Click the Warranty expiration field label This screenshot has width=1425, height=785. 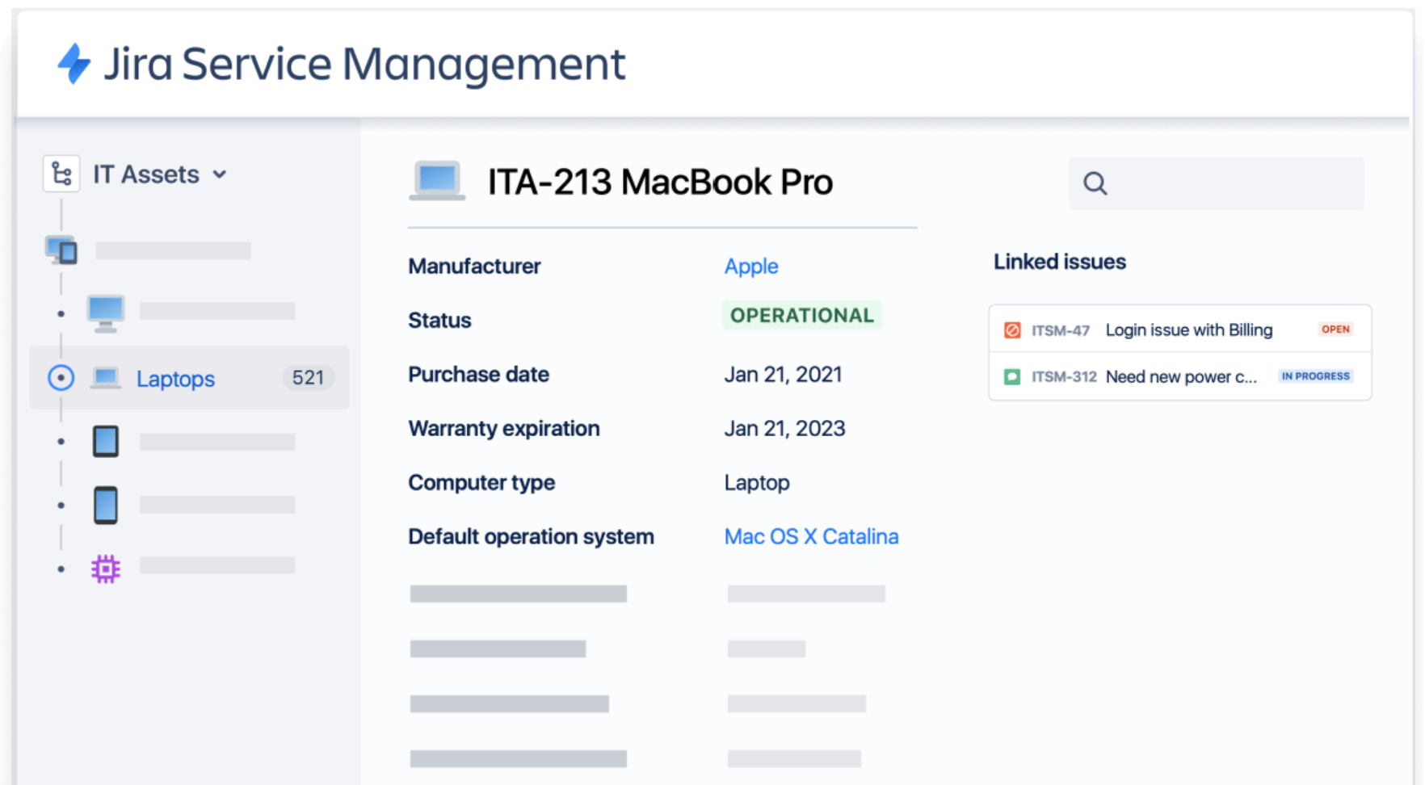pyautogui.click(x=504, y=429)
